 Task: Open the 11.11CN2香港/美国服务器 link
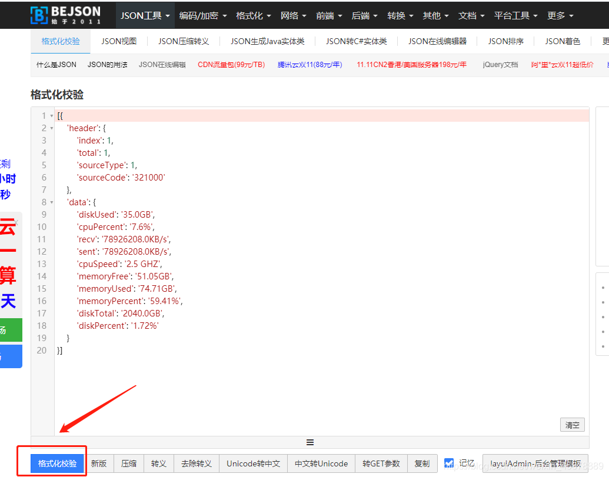pos(411,65)
